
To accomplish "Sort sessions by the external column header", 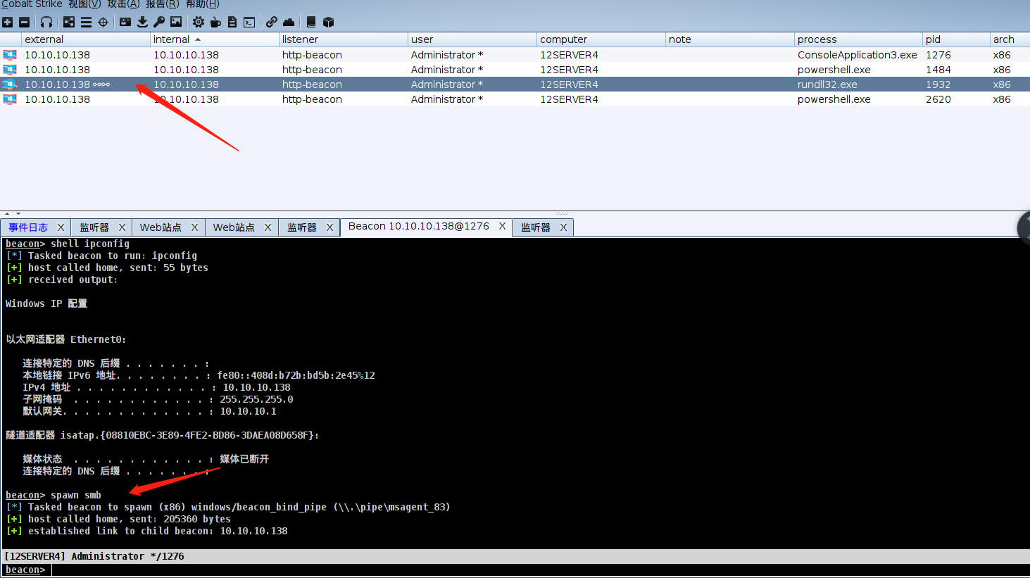I will coord(86,39).
